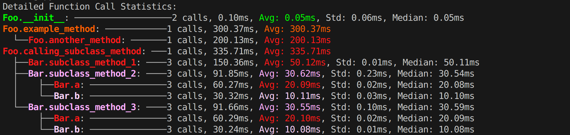Viewport: 570px width, 135px height.
Task: Select the 150.36ms total time
Action: [233, 63]
